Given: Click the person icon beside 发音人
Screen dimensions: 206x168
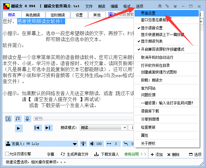Looking at the screenshot, I should pyautogui.click(x=8, y=144).
